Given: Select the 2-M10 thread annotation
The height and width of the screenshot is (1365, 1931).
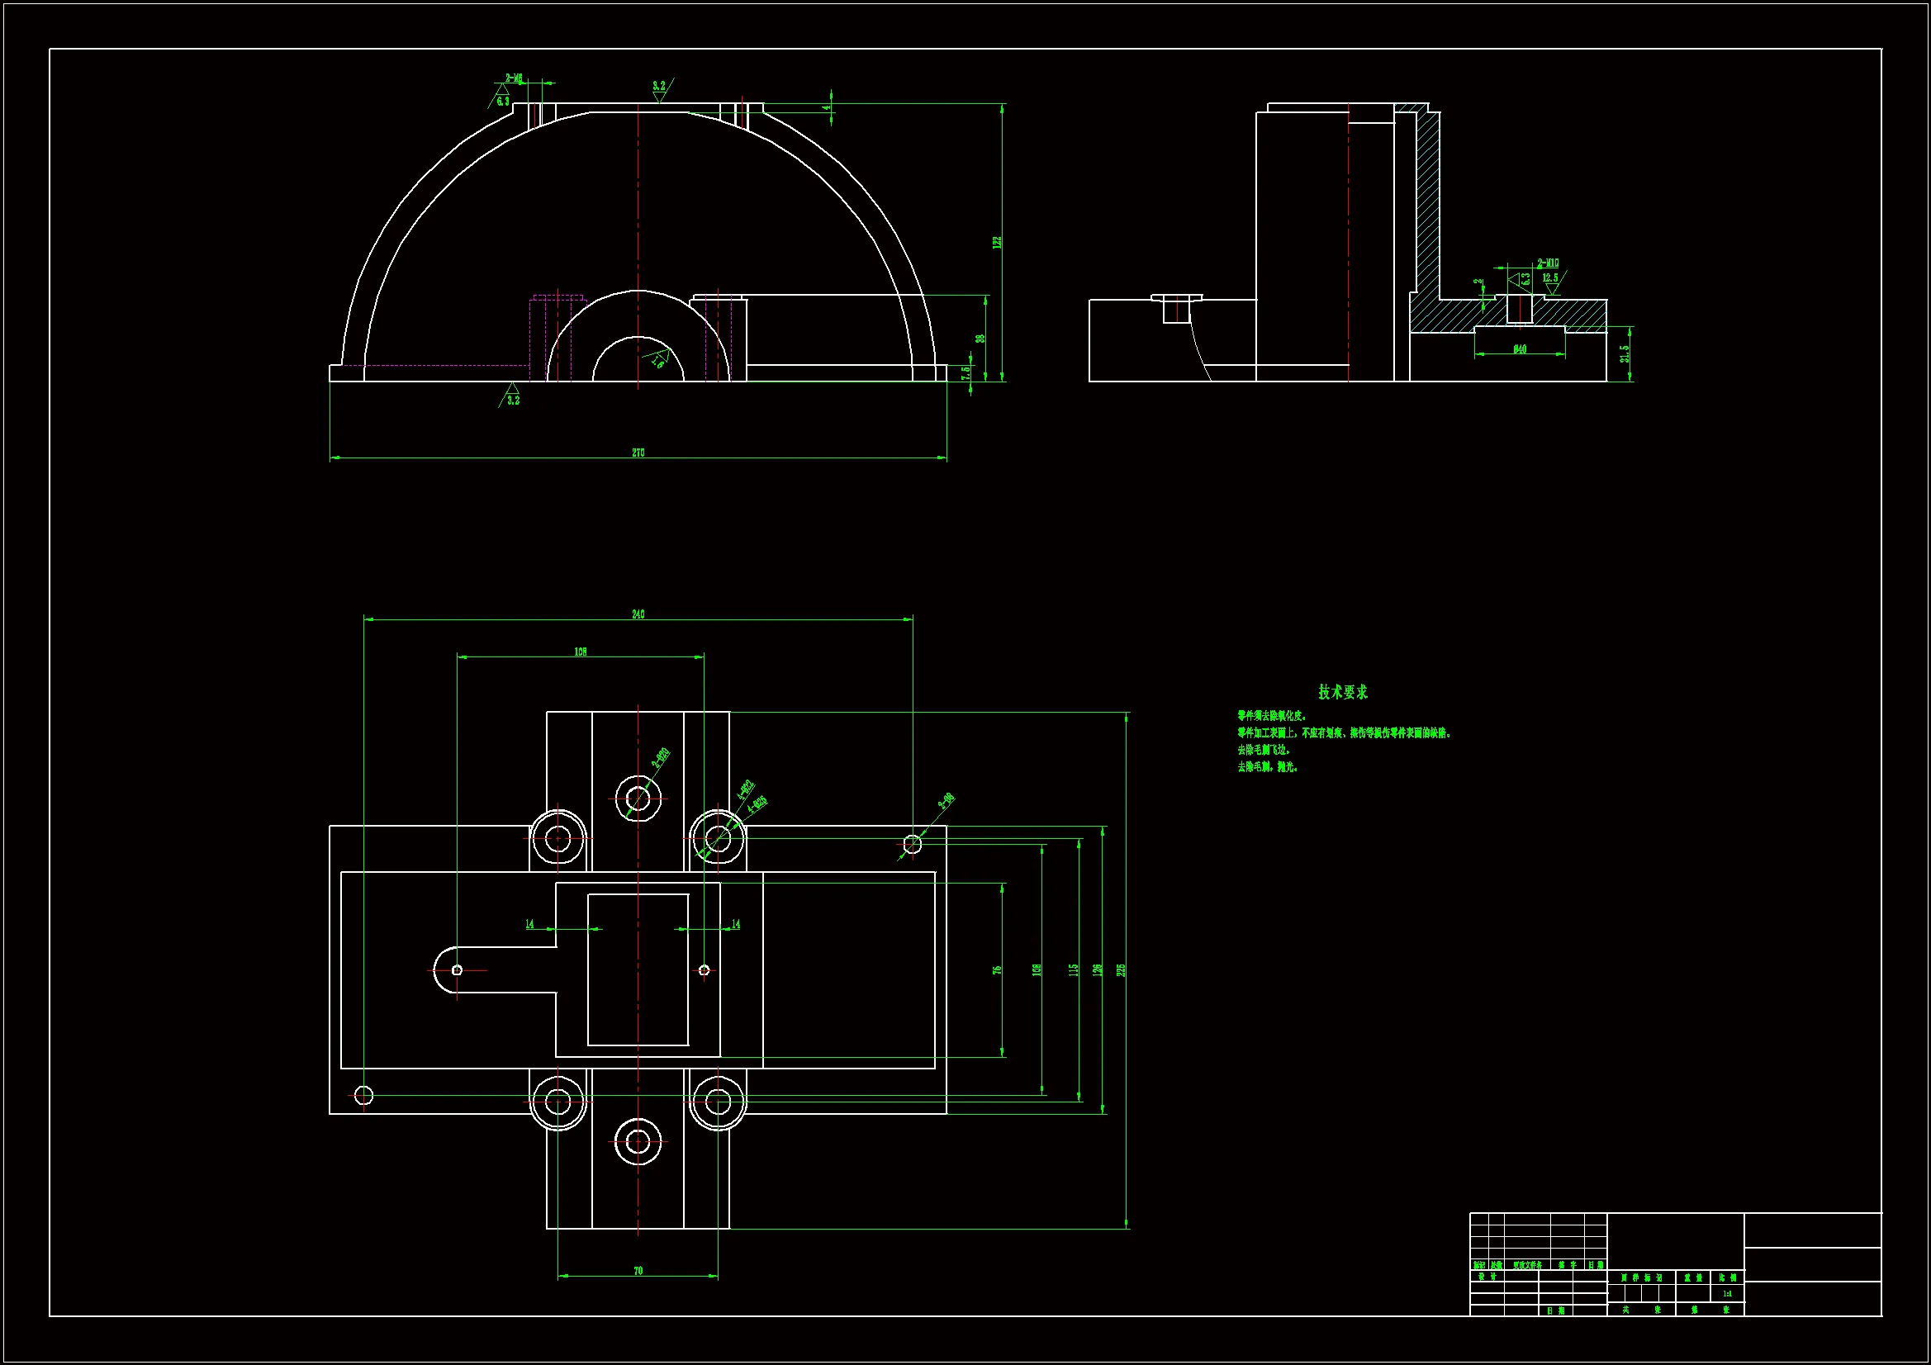Looking at the screenshot, I should point(1548,263).
